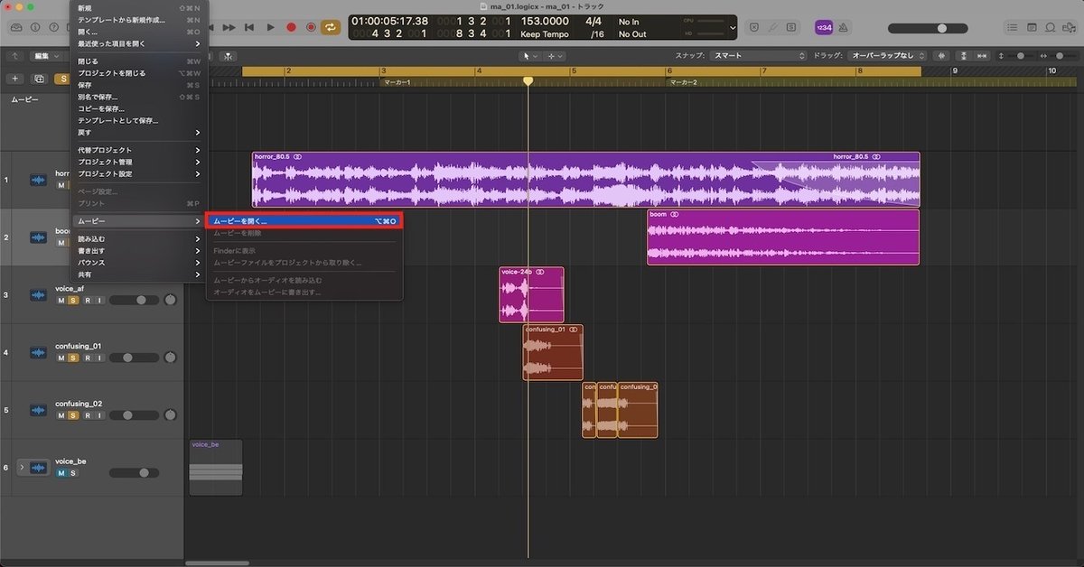Open the Media Browser icon top right

tap(1070, 27)
